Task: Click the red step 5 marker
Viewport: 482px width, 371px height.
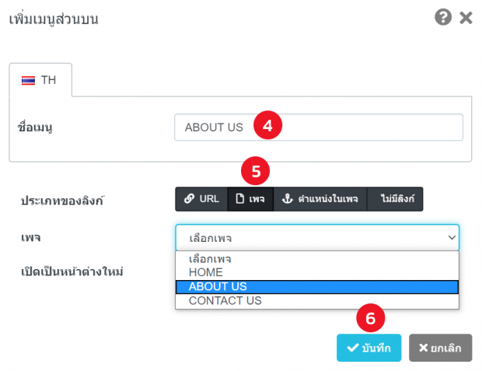Action: (x=254, y=170)
